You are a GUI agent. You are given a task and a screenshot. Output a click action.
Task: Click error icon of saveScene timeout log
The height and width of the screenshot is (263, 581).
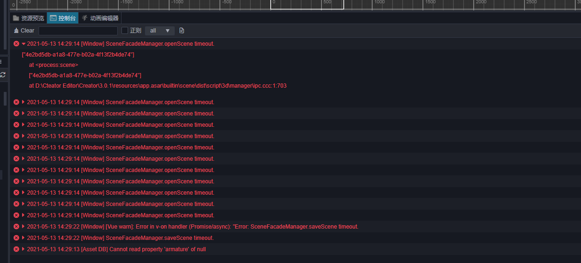tap(16, 238)
